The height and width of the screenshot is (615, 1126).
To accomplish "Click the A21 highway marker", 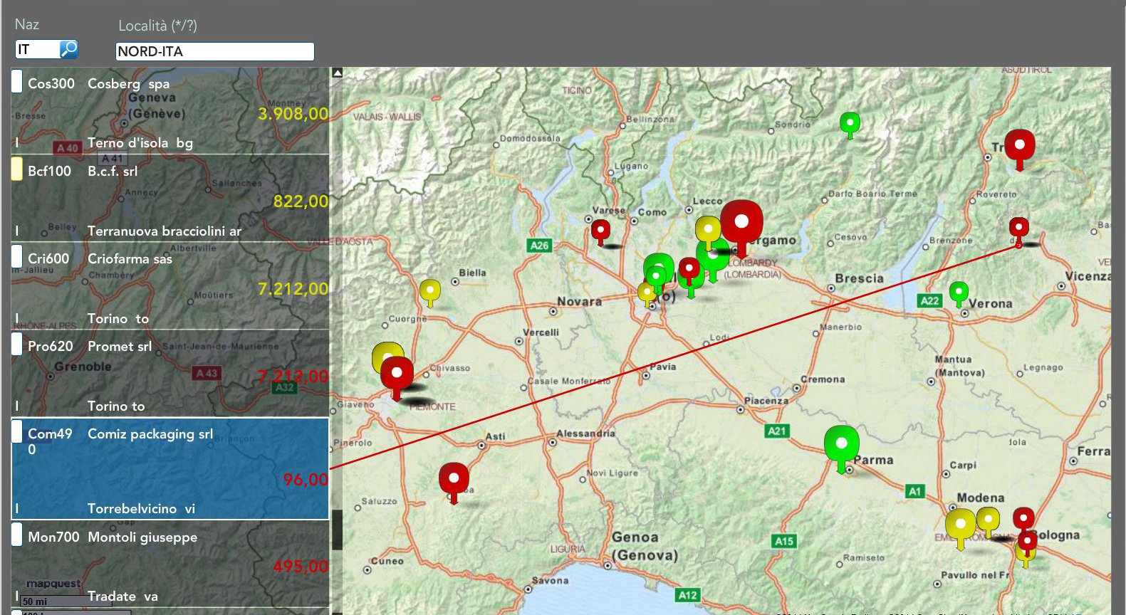I will [x=777, y=431].
